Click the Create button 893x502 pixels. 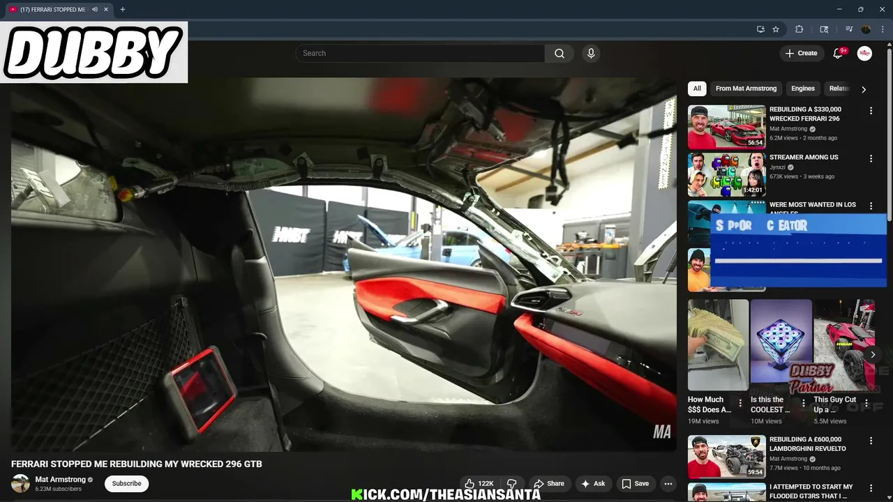[x=801, y=54]
